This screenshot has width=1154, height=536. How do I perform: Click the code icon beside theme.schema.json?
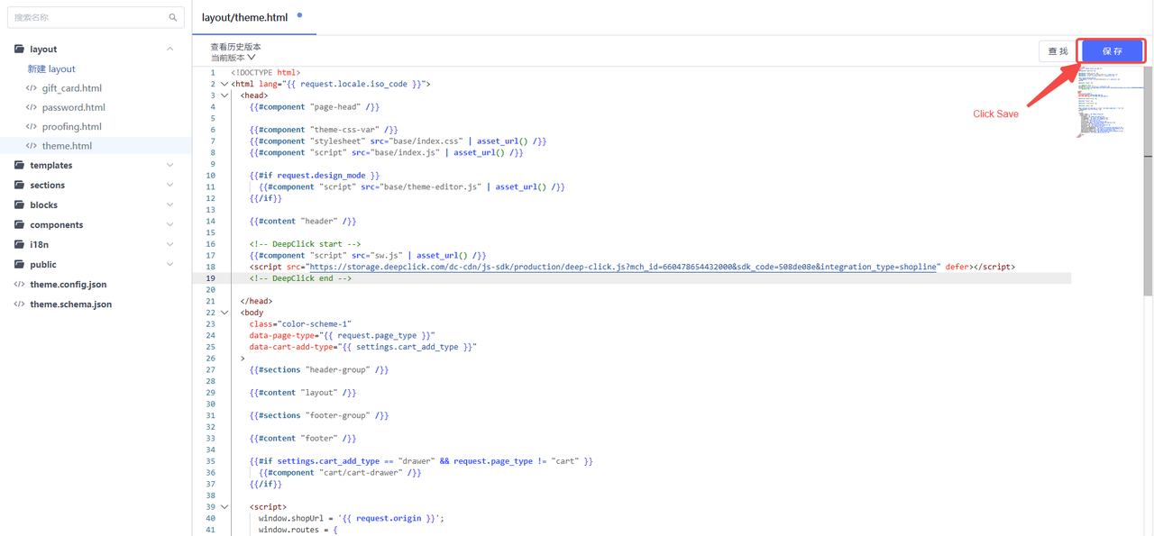point(19,304)
